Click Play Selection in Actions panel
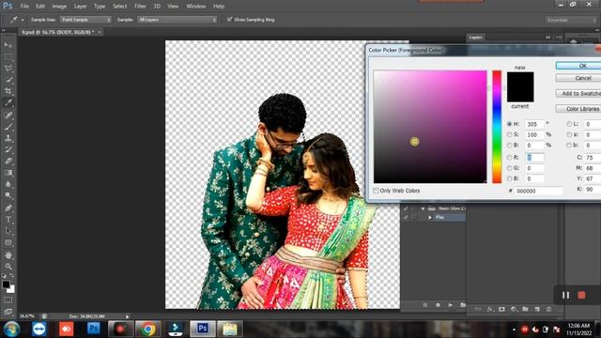The image size is (601, 338). pyautogui.click(x=451, y=305)
